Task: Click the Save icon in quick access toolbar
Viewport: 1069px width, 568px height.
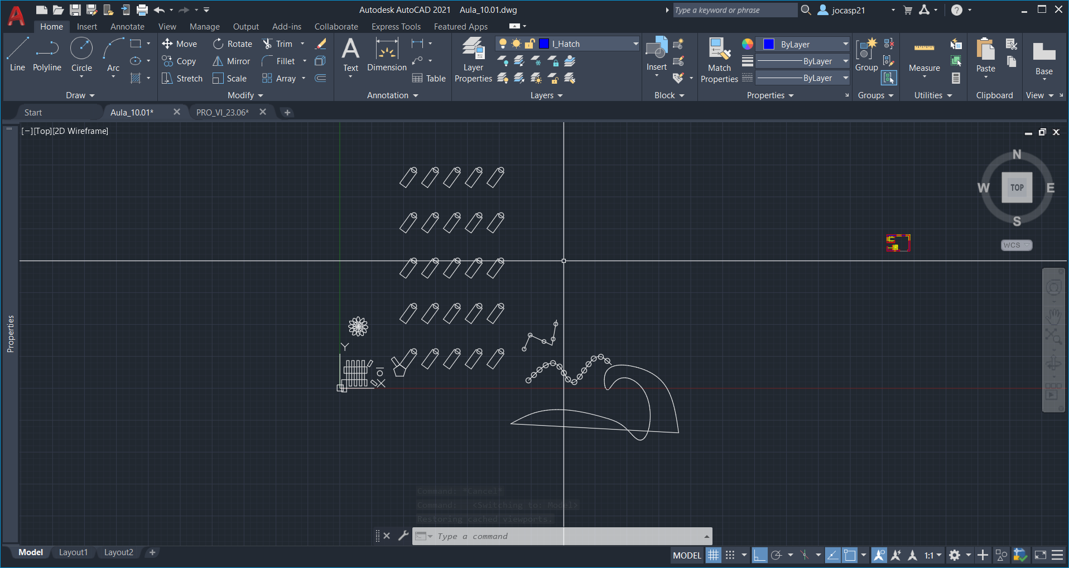Action: point(75,9)
